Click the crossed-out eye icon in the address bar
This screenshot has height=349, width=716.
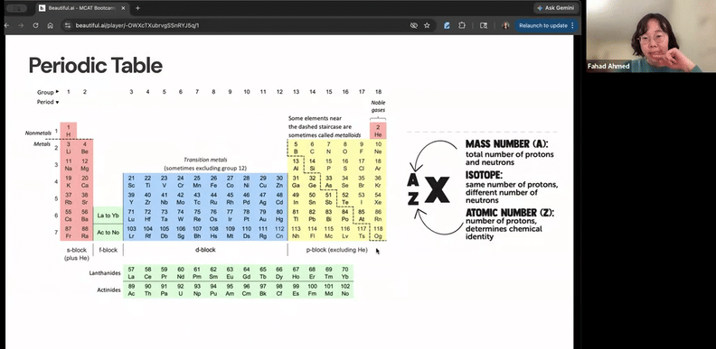point(414,25)
